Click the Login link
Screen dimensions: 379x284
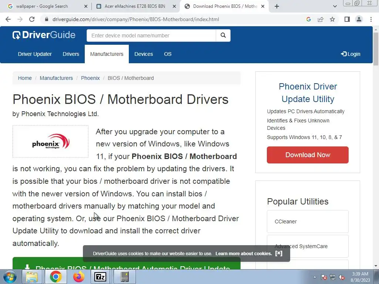click(351, 54)
